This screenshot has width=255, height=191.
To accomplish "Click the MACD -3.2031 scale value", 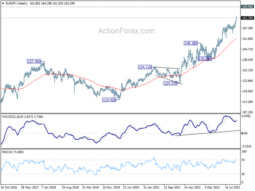I will coord(246,146).
